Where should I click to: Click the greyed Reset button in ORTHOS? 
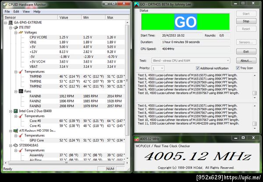tap(246, 29)
